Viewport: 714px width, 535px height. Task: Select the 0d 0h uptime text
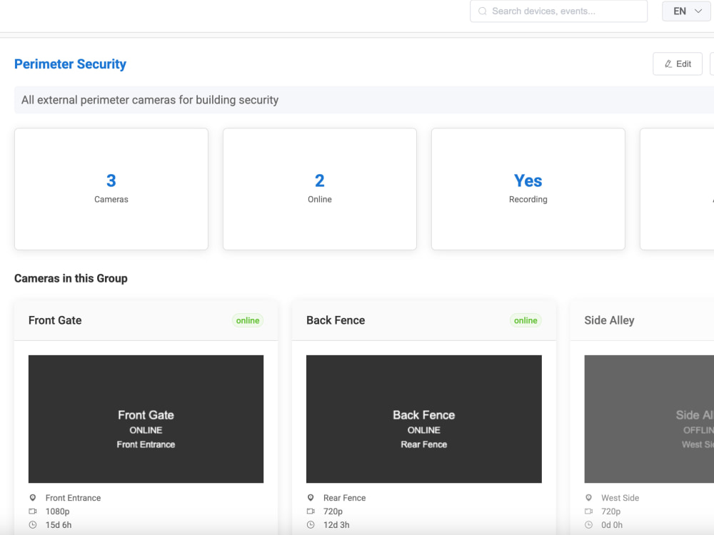(612, 524)
